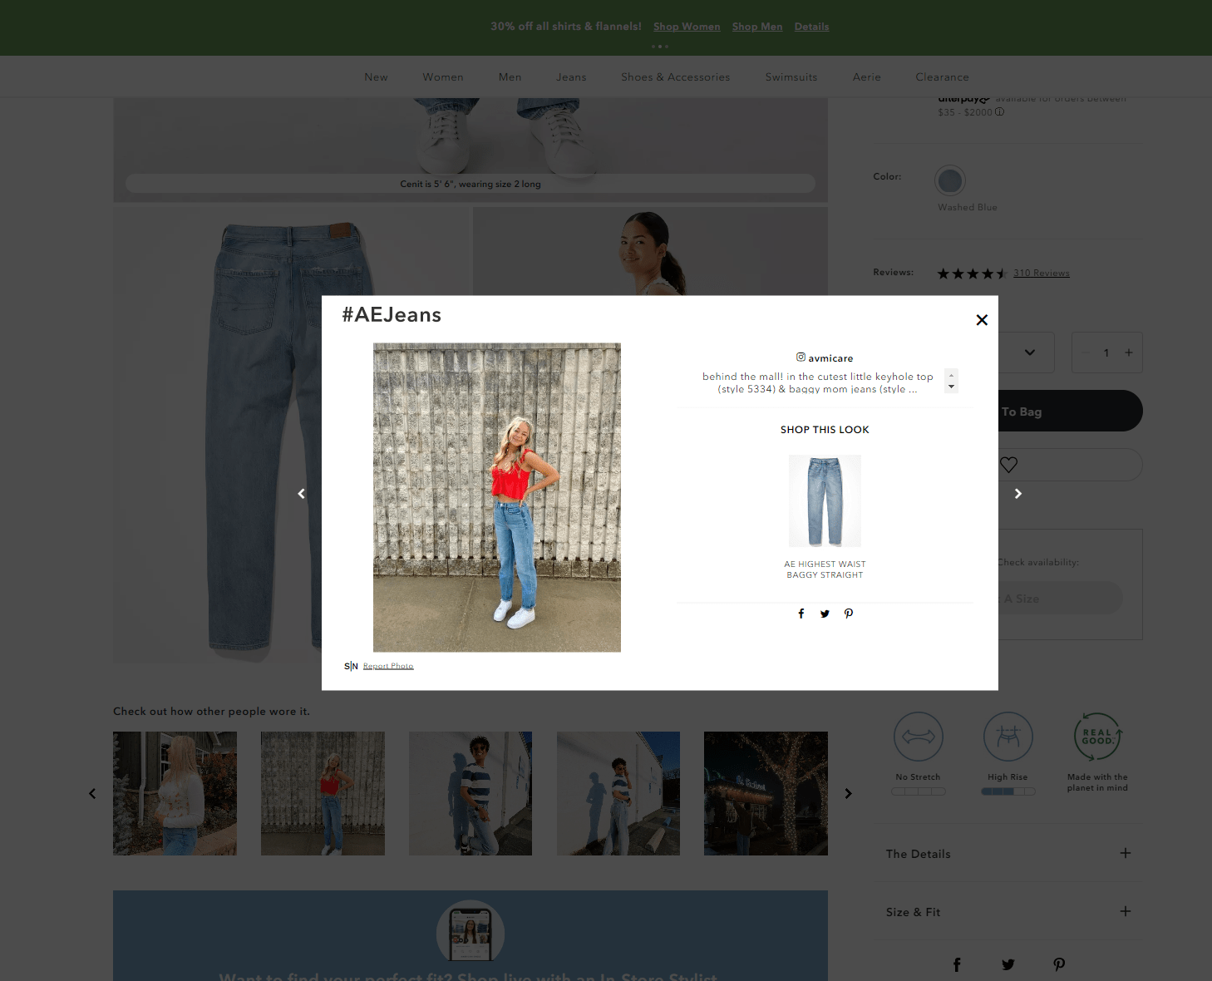Decrease quantity with the minus button
Viewport: 1212px width, 981px height.
pyautogui.click(x=1087, y=352)
